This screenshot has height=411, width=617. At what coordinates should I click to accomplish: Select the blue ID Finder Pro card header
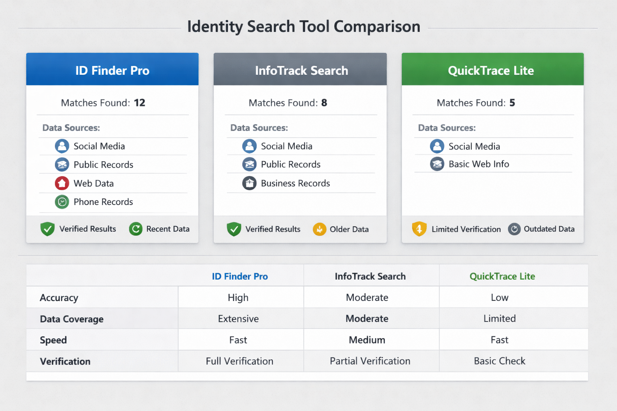112,69
